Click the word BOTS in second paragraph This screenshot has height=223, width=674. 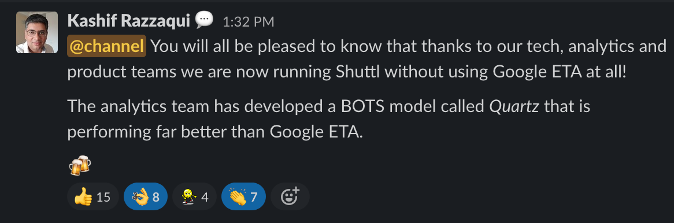(362, 106)
